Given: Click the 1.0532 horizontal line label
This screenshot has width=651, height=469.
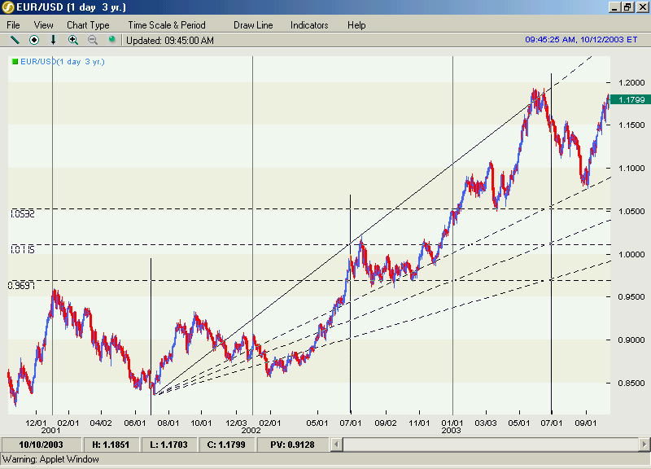Looking at the screenshot, I should (23, 214).
